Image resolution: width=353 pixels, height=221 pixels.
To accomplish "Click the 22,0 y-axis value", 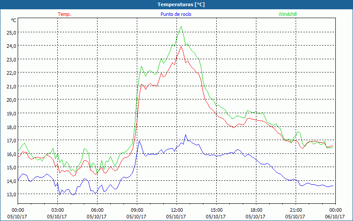I will point(11,73).
